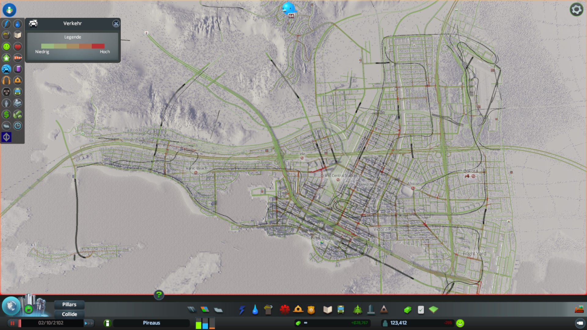Open the Land Value dollar view

tap(6, 114)
